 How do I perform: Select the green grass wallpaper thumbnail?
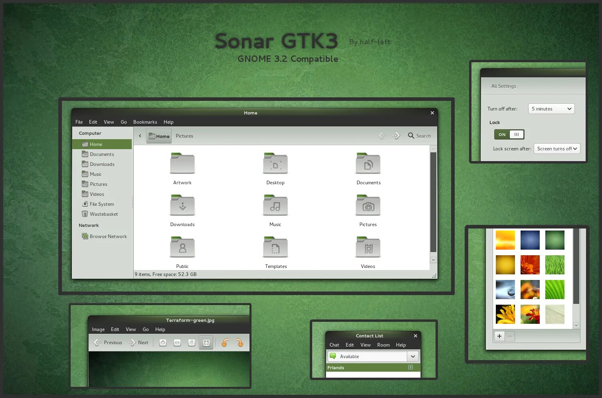(555, 265)
